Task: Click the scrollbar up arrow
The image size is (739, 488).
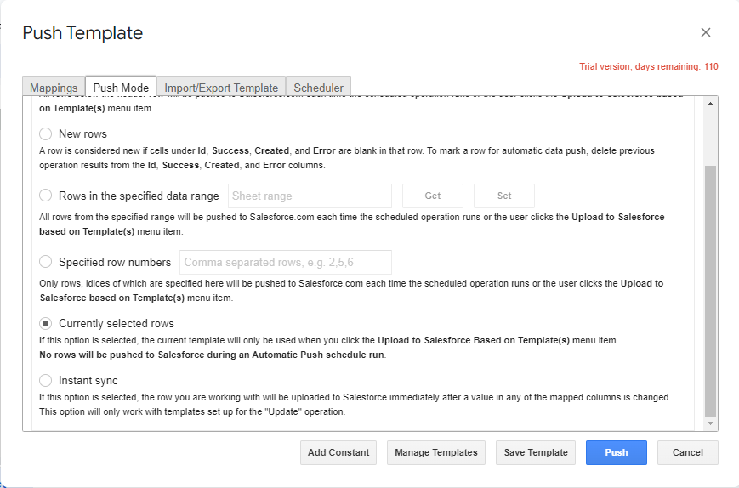Action: tap(711, 104)
